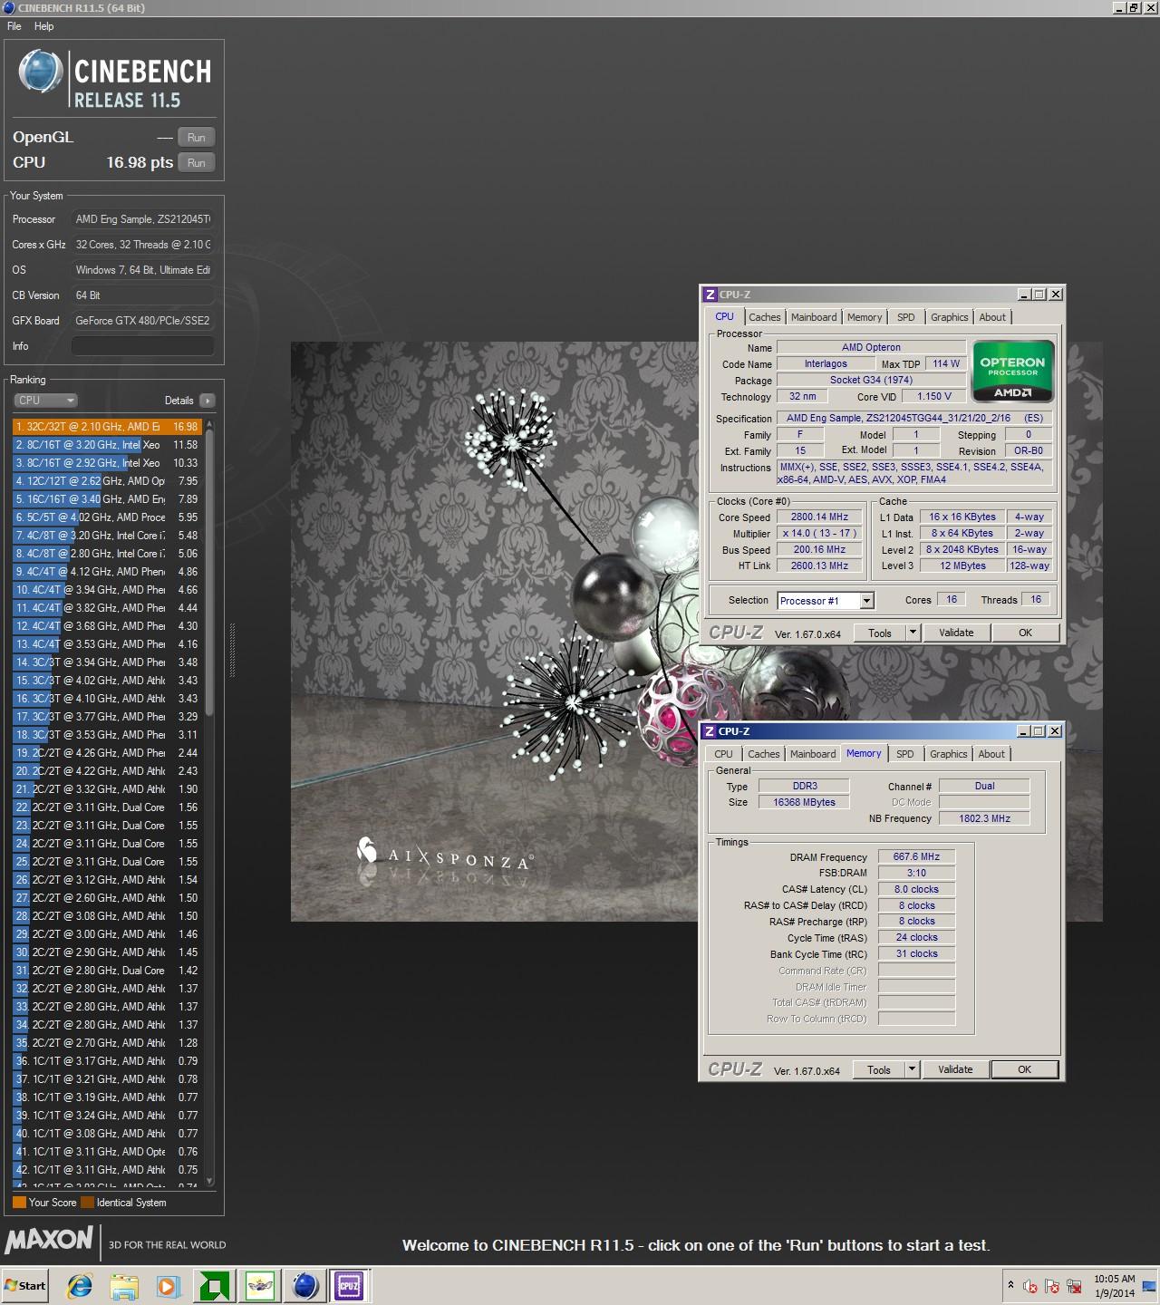
Task: Click the DRAM Frequency 667.6 MHz value
Action: click(x=916, y=856)
